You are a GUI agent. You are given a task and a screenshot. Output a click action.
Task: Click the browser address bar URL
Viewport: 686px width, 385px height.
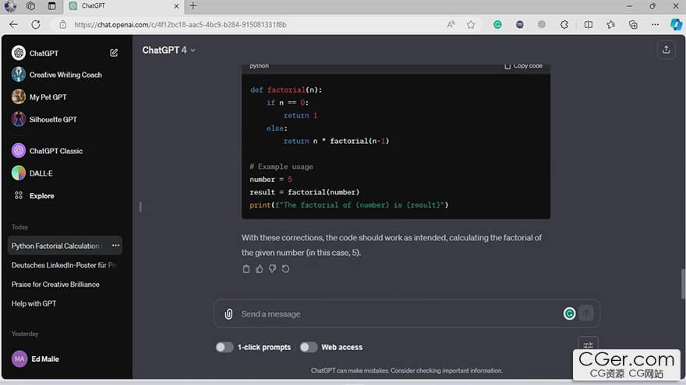tap(180, 25)
